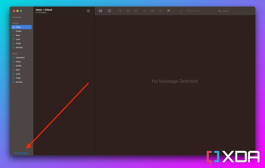Forward the message

click(x=160, y=11)
